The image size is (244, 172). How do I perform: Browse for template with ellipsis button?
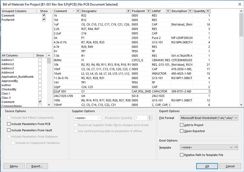[x=236, y=147]
